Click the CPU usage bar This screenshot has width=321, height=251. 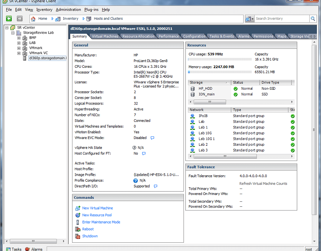click(220, 59)
